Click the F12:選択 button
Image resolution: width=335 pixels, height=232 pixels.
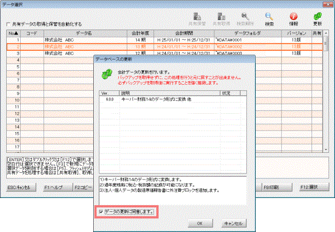click(314, 187)
